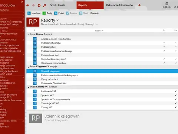Click the red search magnifier icon
The width and height of the screenshot is (178, 134).
click(44, 5)
